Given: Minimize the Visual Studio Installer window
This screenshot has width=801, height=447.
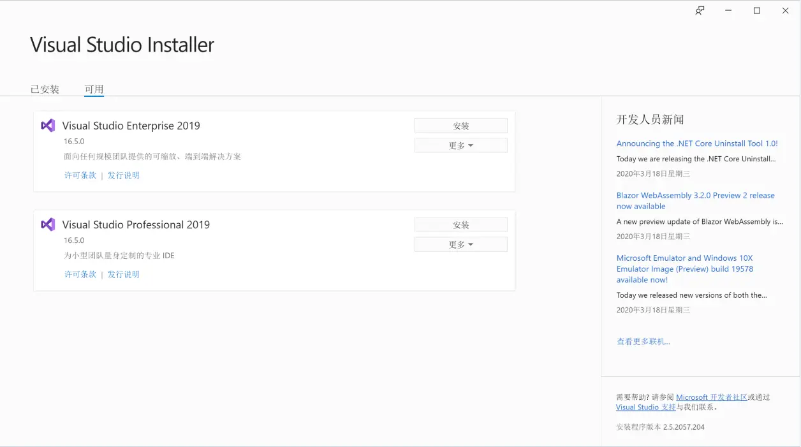Looking at the screenshot, I should [728, 11].
